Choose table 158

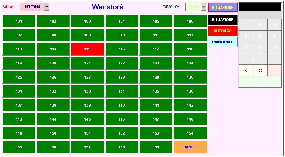click(x=121, y=147)
